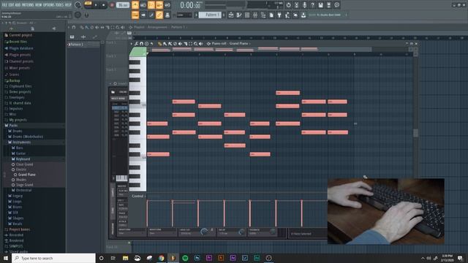This screenshot has height=263, width=468.
Task: Toggle playlist snap magnet icon
Action: pyautogui.click(x=74, y=27)
